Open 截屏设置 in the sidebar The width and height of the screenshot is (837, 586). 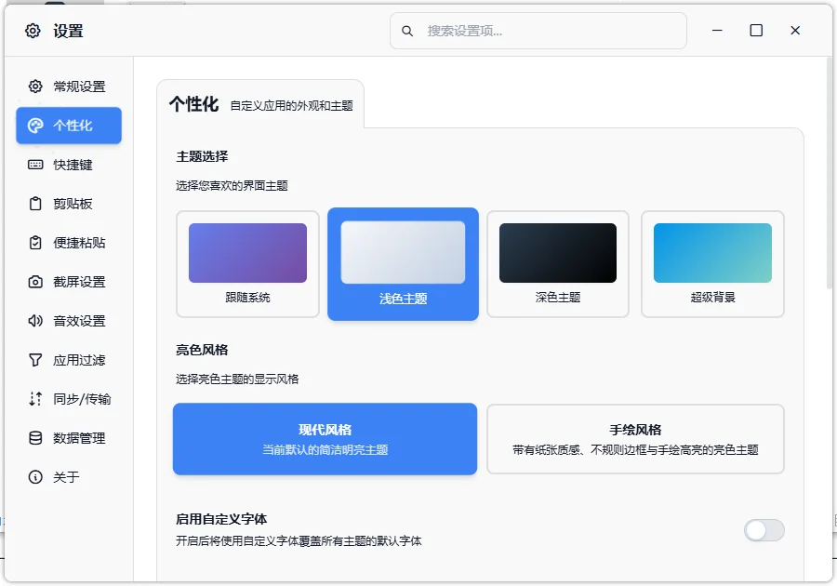pyautogui.click(x=69, y=282)
